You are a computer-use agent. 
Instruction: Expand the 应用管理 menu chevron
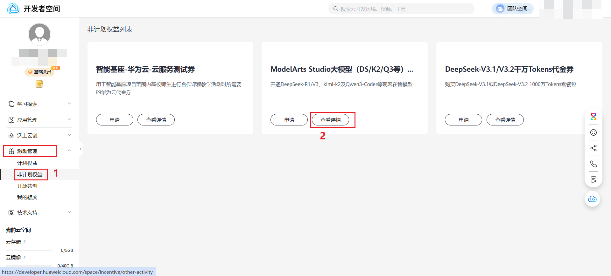[x=69, y=119]
